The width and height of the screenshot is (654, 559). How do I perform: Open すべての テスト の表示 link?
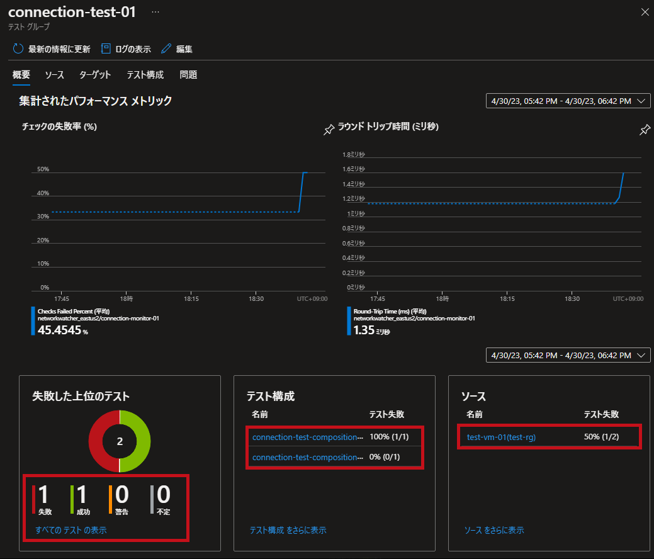(71, 530)
